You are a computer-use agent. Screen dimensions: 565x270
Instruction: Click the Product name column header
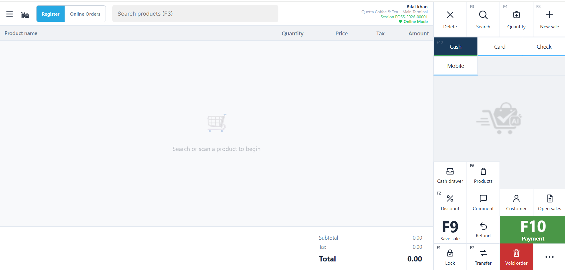coord(21,33)
